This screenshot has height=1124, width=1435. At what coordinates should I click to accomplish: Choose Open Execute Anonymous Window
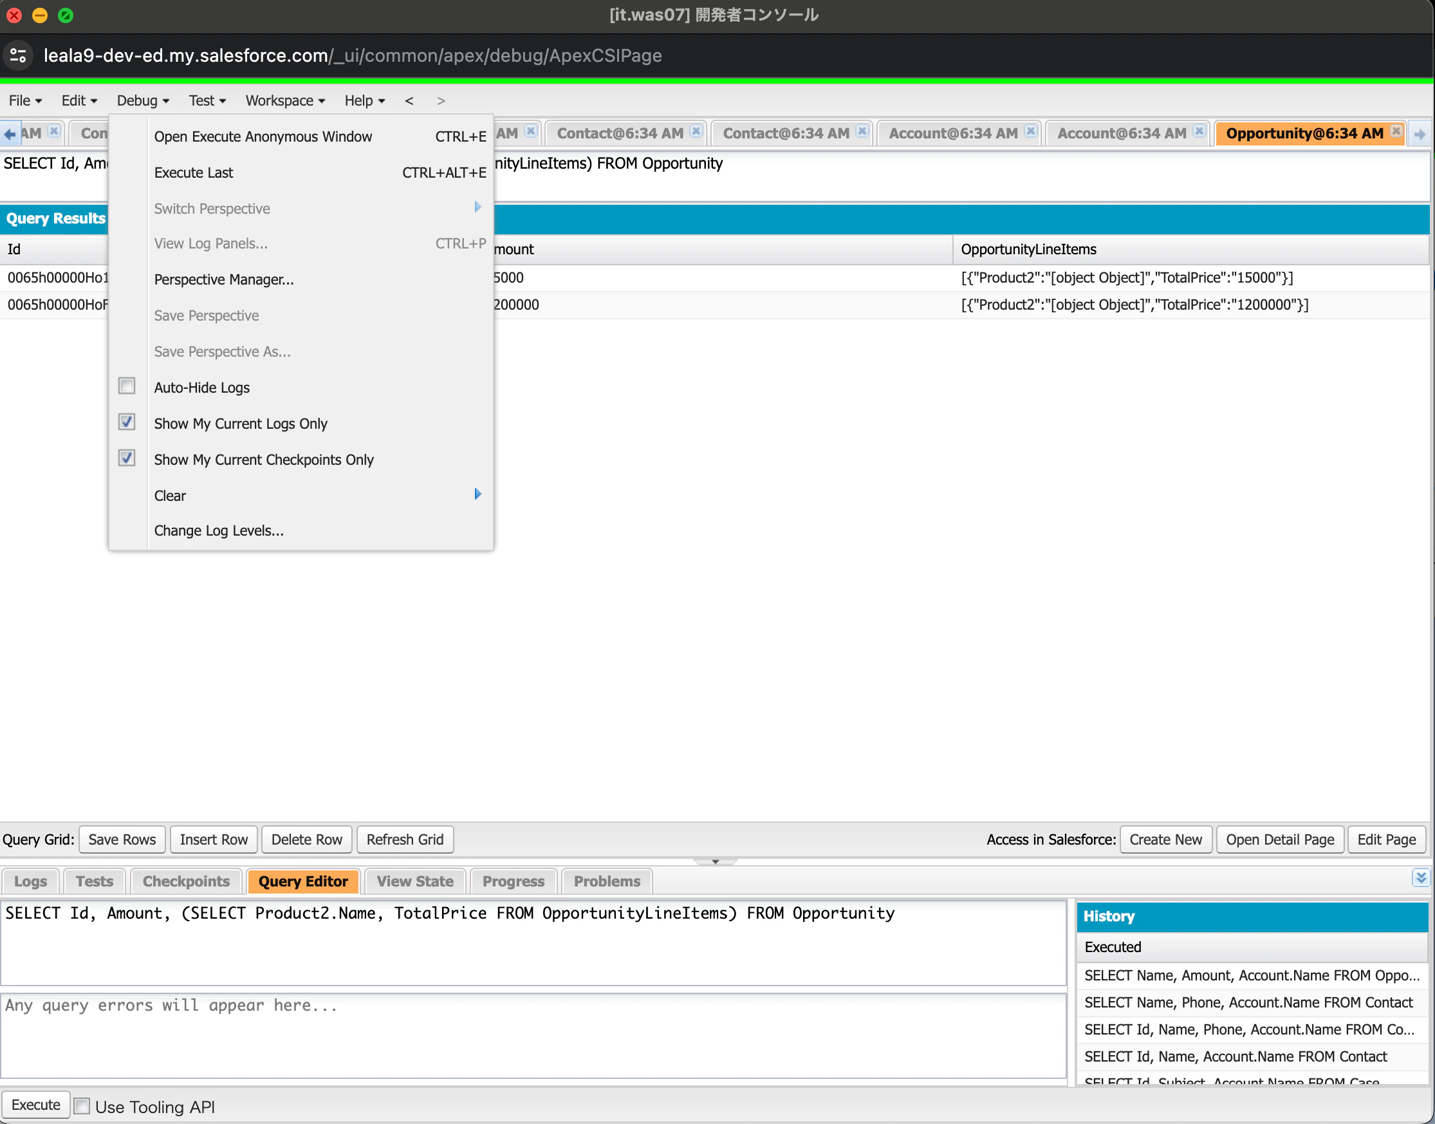click(263, 136)
